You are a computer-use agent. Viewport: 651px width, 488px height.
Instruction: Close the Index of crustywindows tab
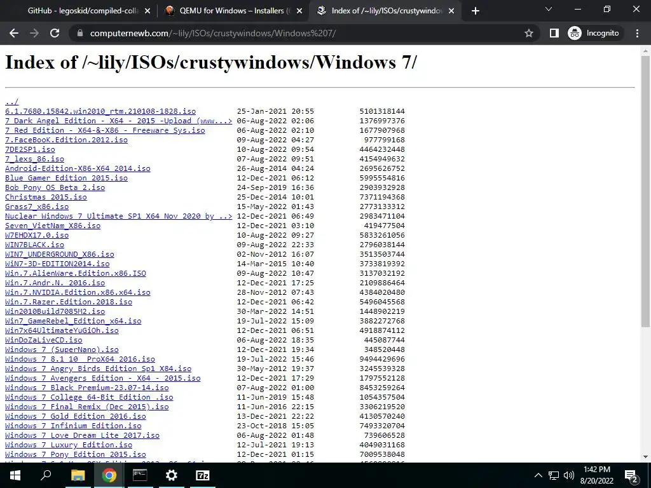click(x=452, y=11)
